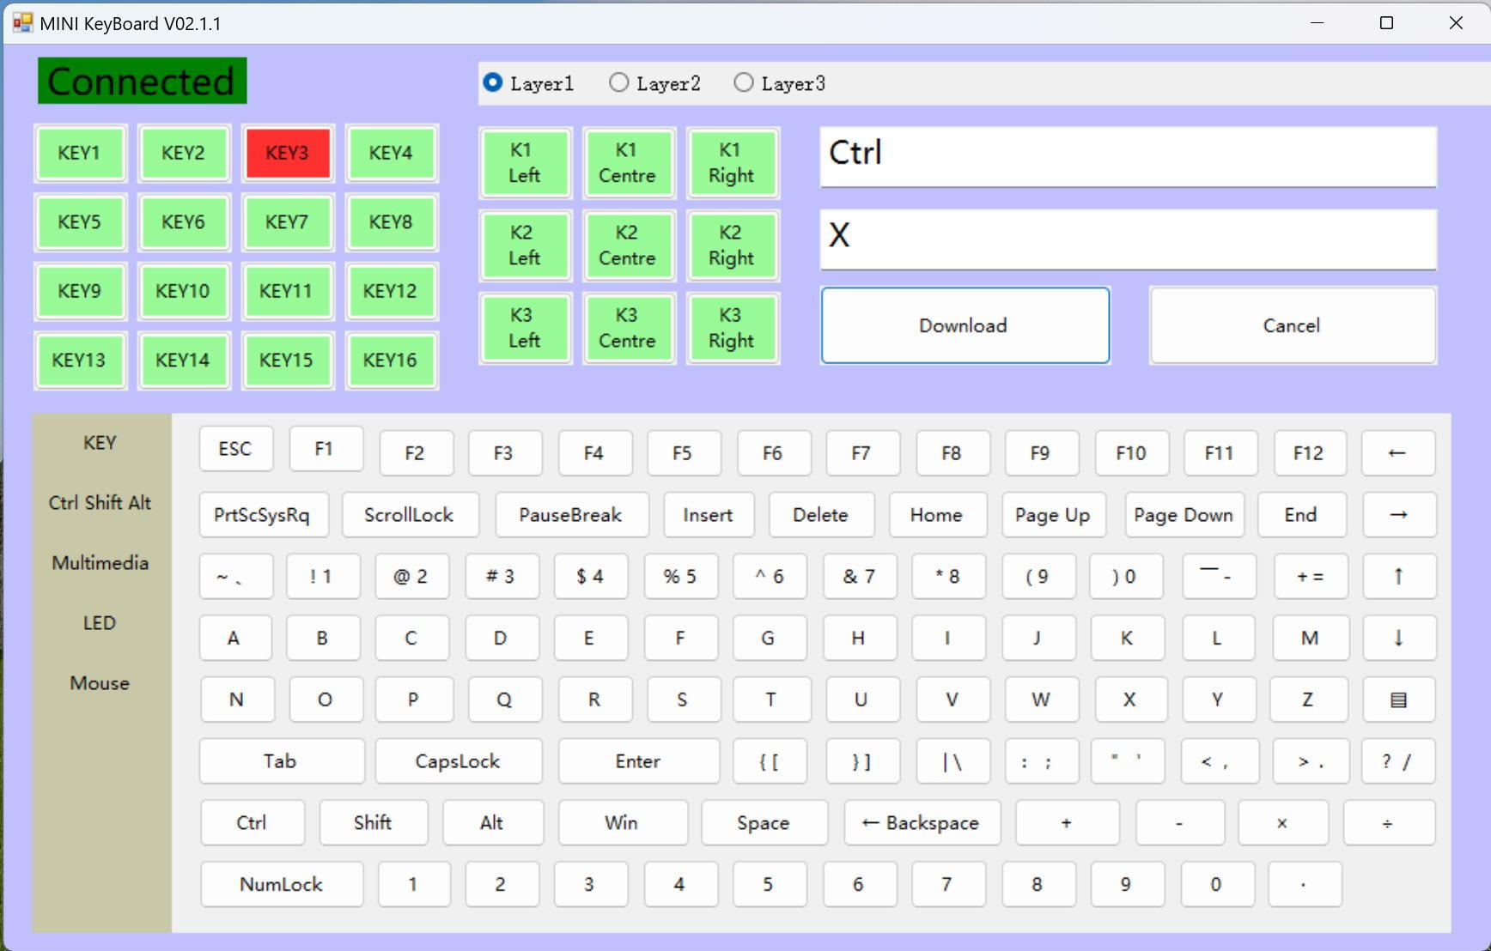
Task: Click the Page Up key
Action: 1054,515
